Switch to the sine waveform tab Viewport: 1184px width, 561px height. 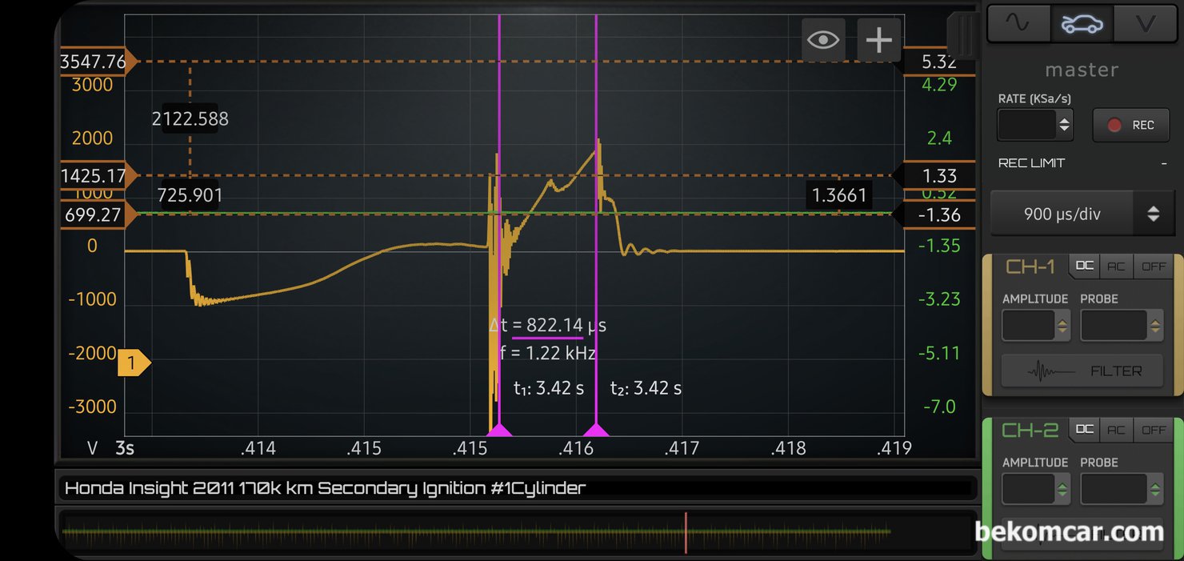[x=1018, y=23]
